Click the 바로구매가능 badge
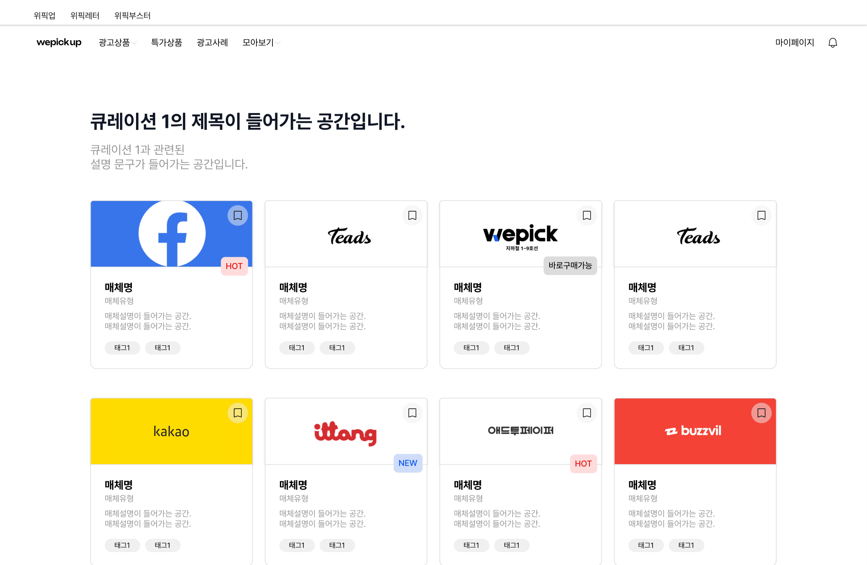Viewport: 867px width, 565px height. pyautogui.click(x=570, y=265)
